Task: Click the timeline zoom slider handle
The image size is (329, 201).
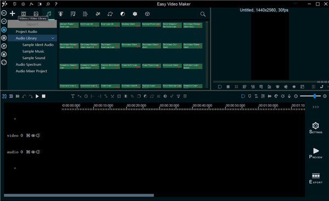Action: coord(315,96)
